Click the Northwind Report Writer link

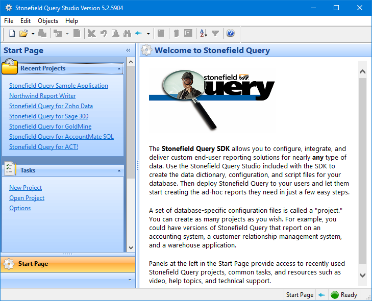click(x=42, y=96)
